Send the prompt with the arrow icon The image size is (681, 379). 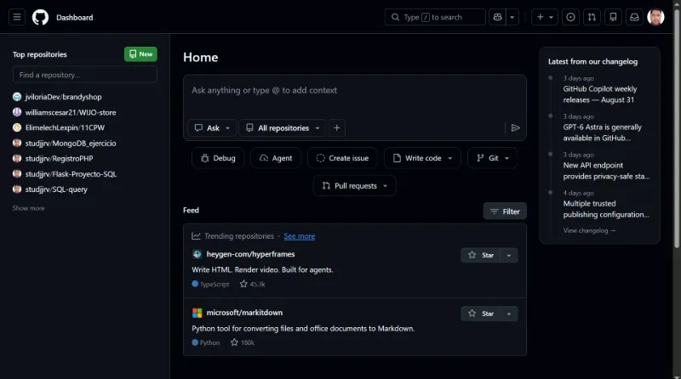[515, 128]
